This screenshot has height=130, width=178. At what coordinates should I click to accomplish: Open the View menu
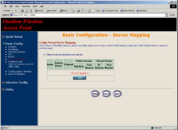click(x=17, y=6)
